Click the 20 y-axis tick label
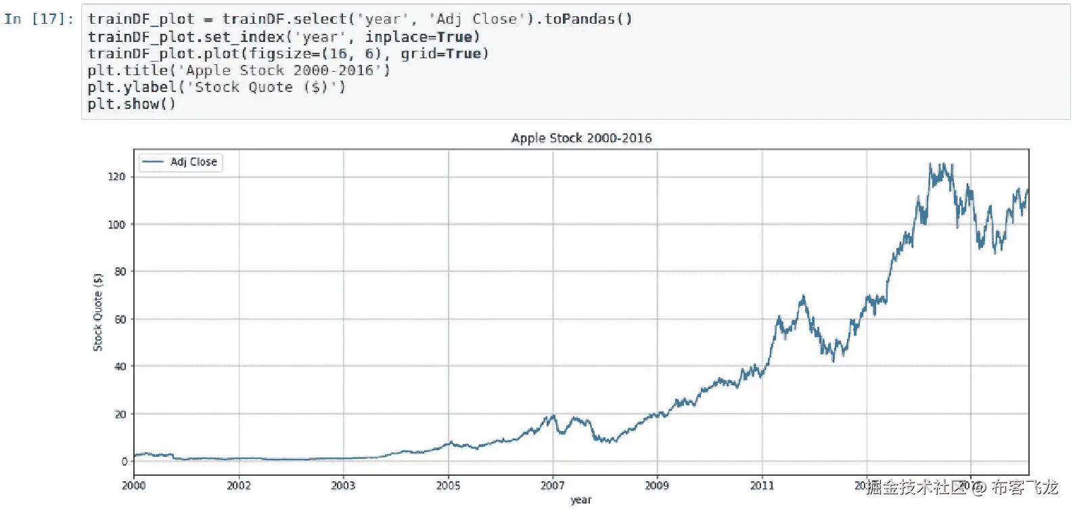 tap(120, 414)
